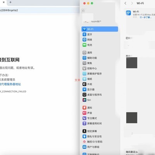This screenshot has height=155, width=155.
Task: Click the settings sidebar search field
Action: [100, 11]
